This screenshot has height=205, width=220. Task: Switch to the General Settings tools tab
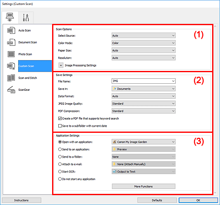point(26,17)
